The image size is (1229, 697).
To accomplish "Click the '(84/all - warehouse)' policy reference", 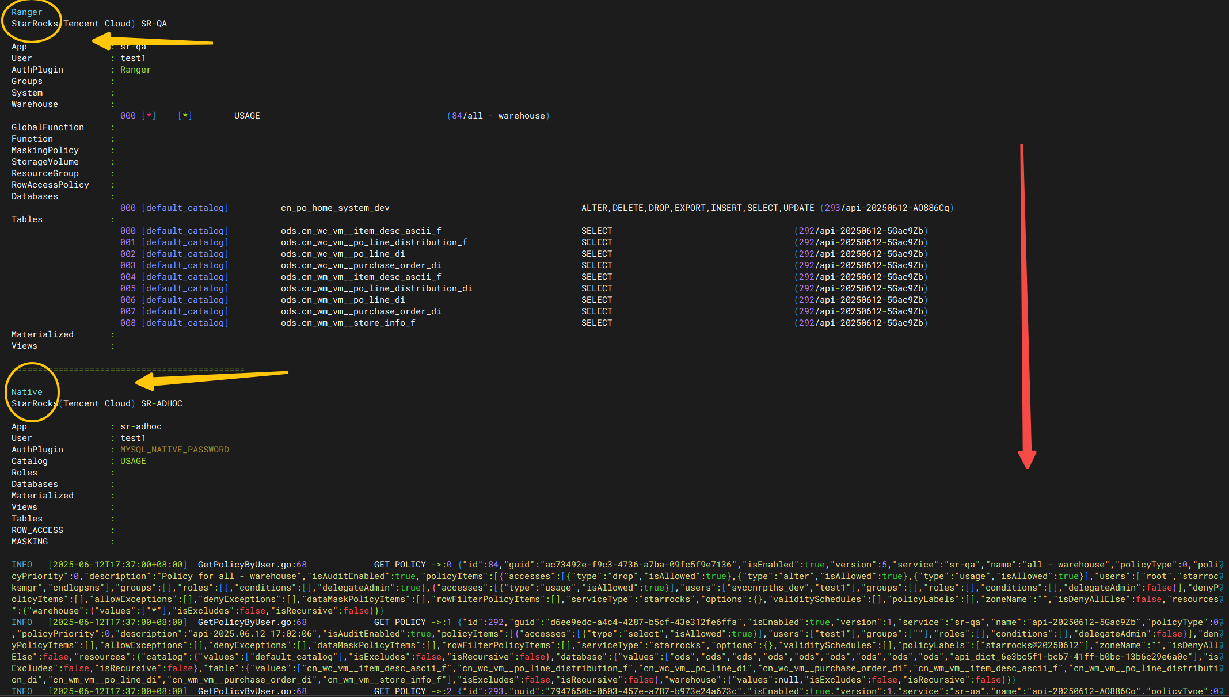I will click(499, 116).
